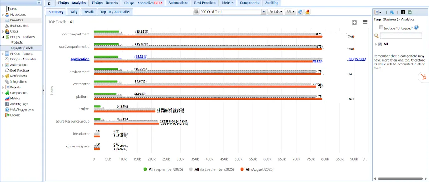Toggle chart fullscreen view icon
The image size is (429, 182).
(x=355, y=22)
